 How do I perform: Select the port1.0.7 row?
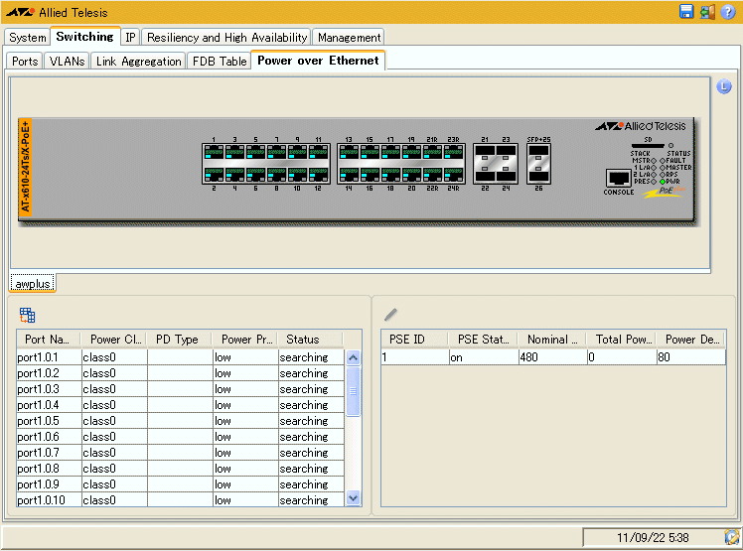coord(180,453)
